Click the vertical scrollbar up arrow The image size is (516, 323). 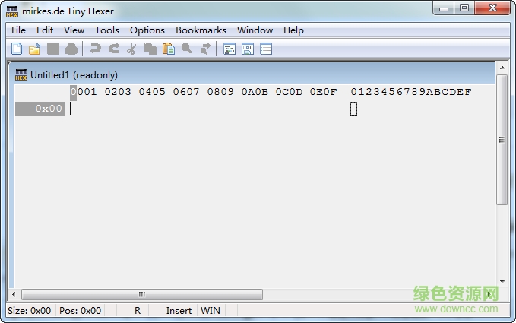click(502, 68)
